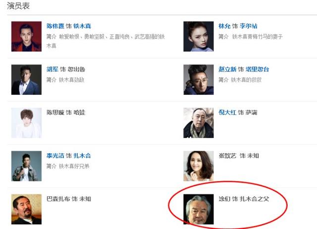Select 涂们 circled portrait thumbnail
The height and width of the screenshot is (229, 317).
tap(199, 209)
